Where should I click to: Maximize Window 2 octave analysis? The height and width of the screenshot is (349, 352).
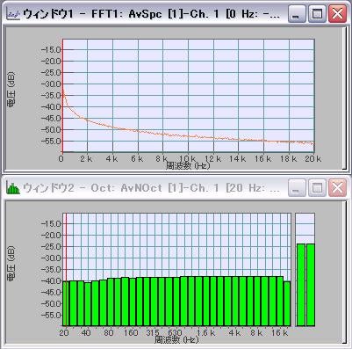(x=317, y=187)
